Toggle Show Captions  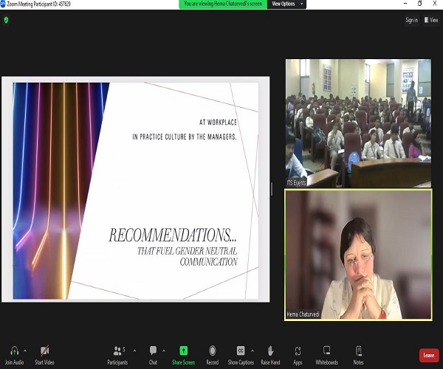point(241,355)
